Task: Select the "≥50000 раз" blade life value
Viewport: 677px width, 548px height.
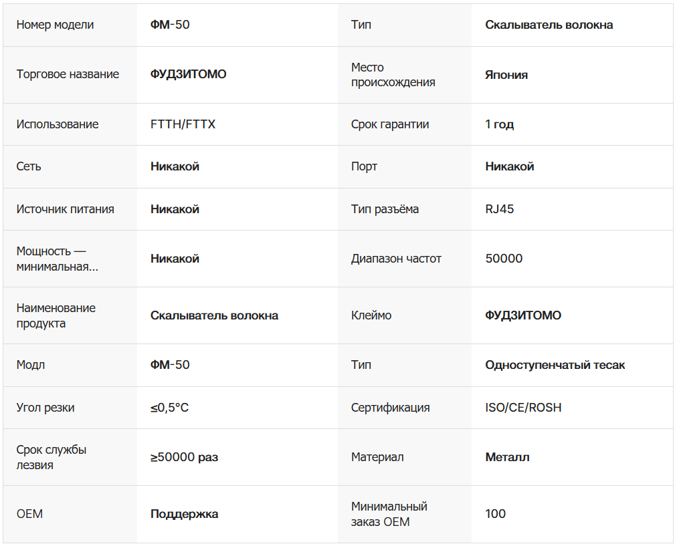Action: (x=184, y=458)
